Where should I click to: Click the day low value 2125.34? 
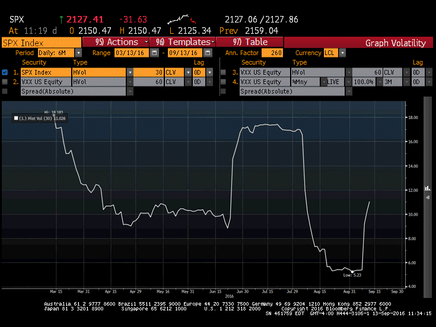pyautogui.click(x=195, y=31)
